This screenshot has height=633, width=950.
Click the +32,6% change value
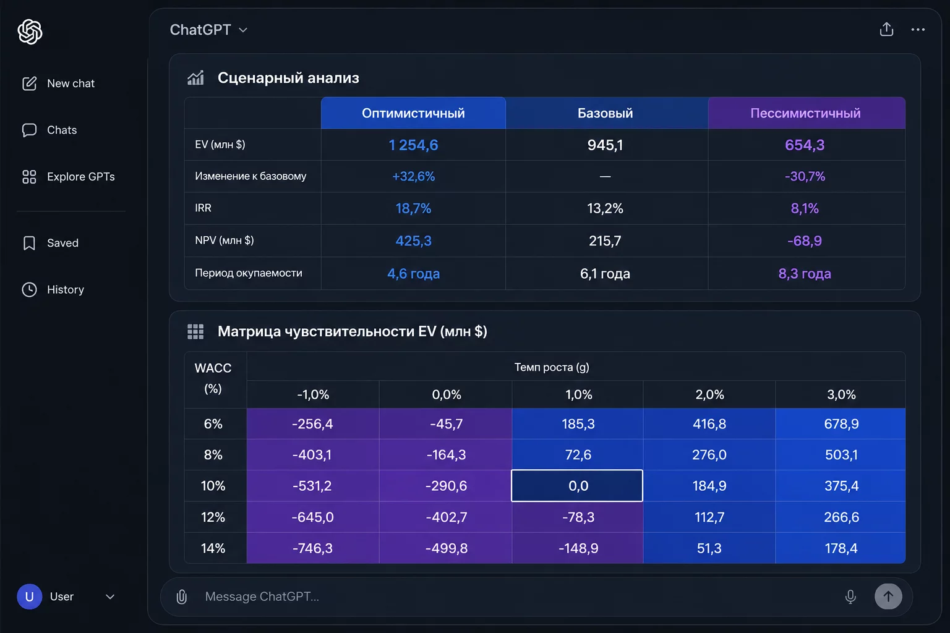coord(413,177)
